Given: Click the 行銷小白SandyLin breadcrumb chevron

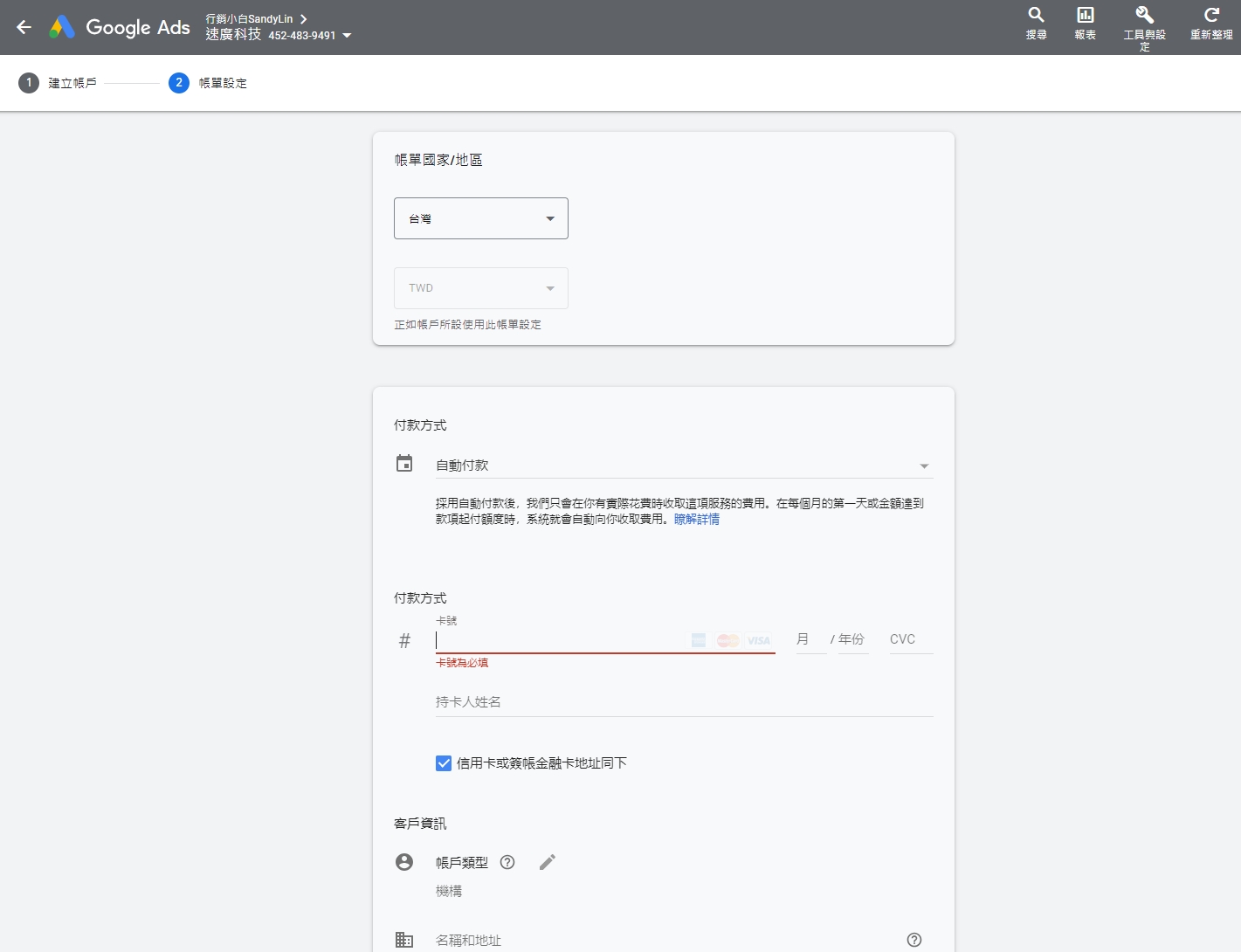Looking at the screenshot, I should [x=303, y=18].
